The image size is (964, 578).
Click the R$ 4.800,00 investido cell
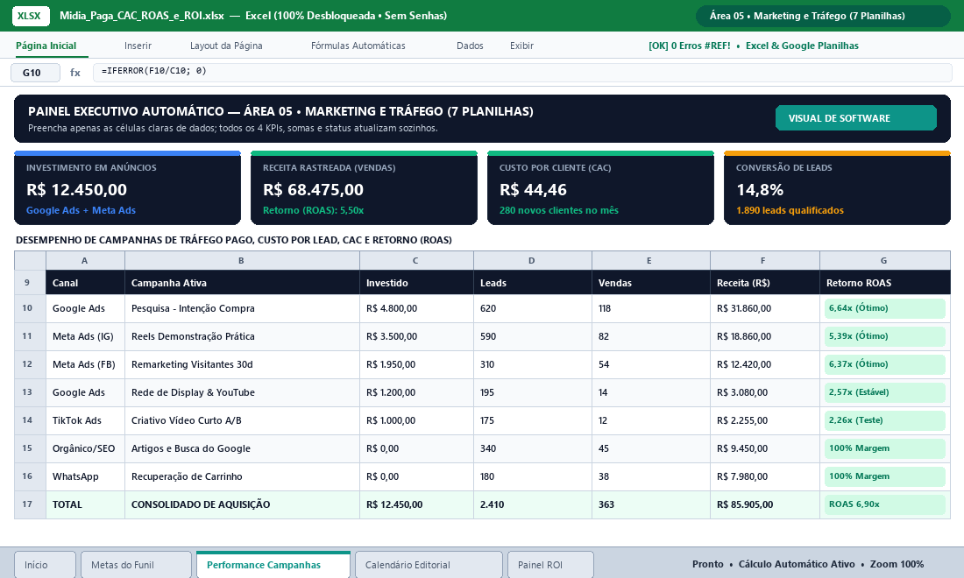point(416,308)
